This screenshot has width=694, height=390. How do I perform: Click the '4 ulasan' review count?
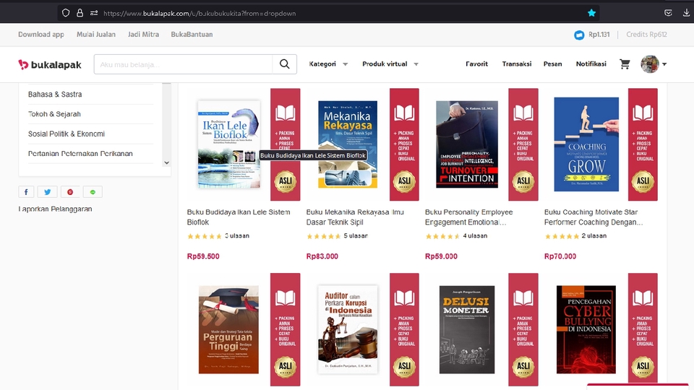[475, 235]
